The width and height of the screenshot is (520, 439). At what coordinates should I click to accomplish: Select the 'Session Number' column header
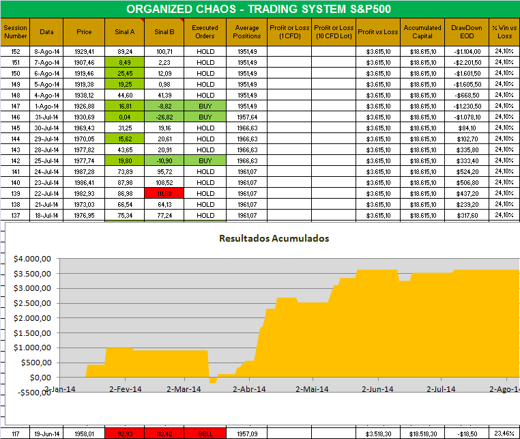15,32
